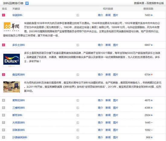This screenshot has width=166, height=141.
Task: Click the 嘉宝莉 store photo thumbnail
Action: (x=11, y=87)
